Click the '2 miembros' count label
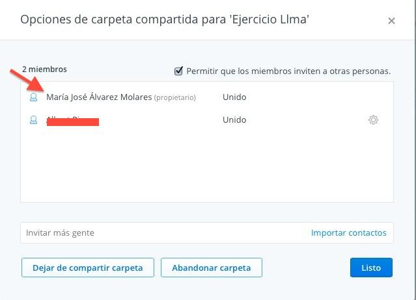The height and width of the screenshot is (300, 416). pos(44,69)
